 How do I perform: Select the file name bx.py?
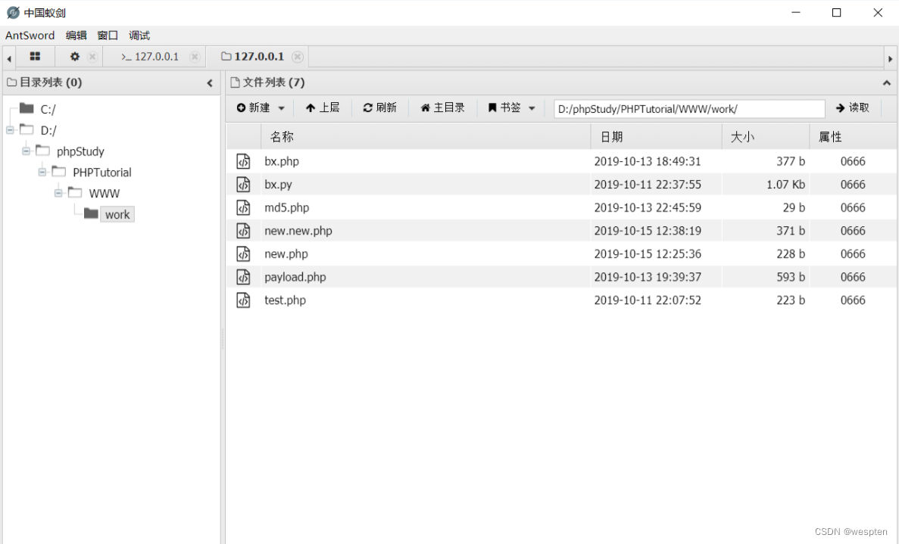pyautogui.click(x=278, y=185)
